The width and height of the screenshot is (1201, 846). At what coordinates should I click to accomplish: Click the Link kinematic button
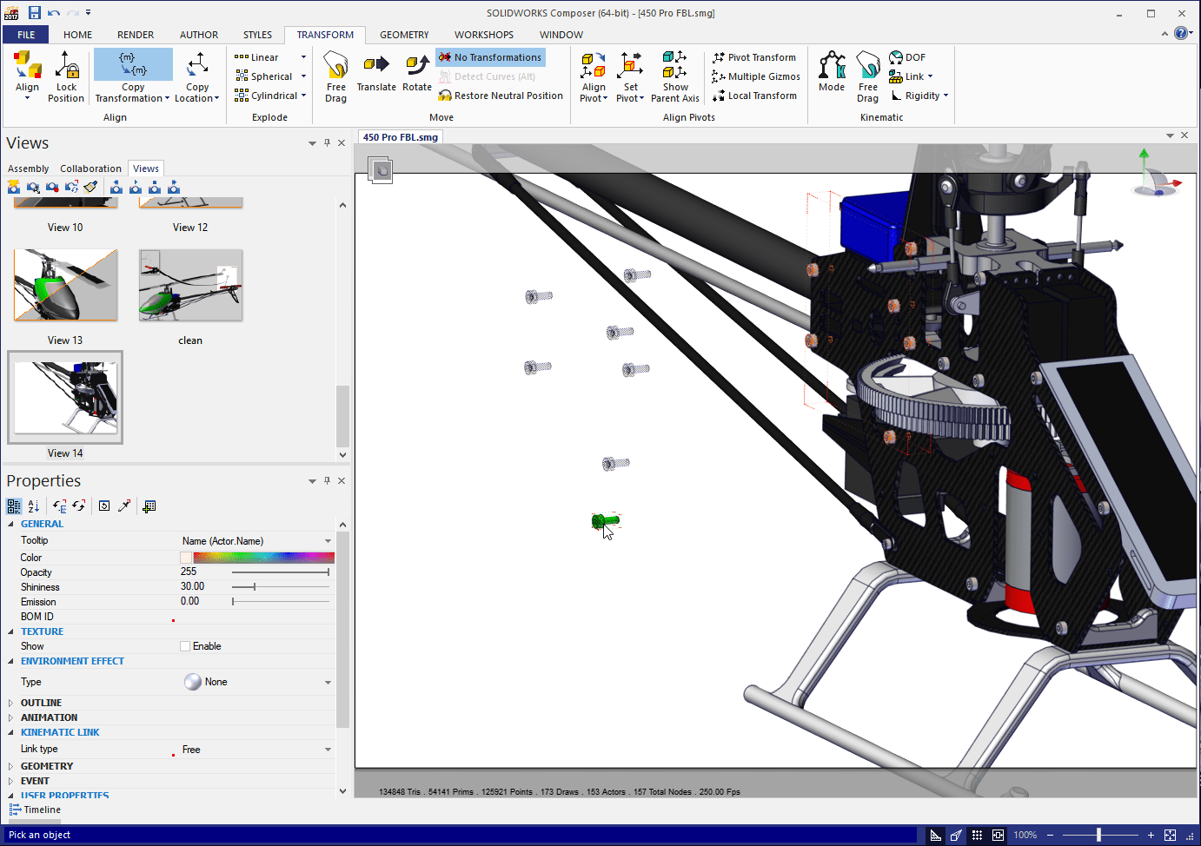click(x=910, y=76)
